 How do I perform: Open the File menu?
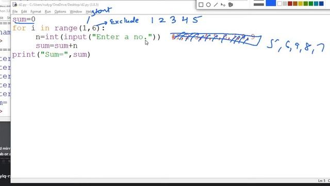[x=15, y=11]
